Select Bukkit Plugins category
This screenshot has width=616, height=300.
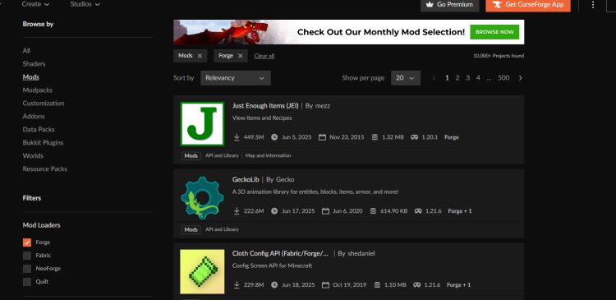[43, 142]
